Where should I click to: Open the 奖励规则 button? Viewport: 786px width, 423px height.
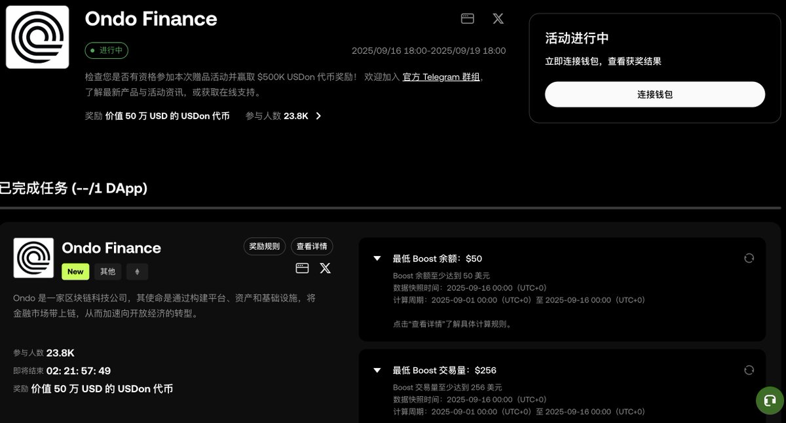[265, 246]
